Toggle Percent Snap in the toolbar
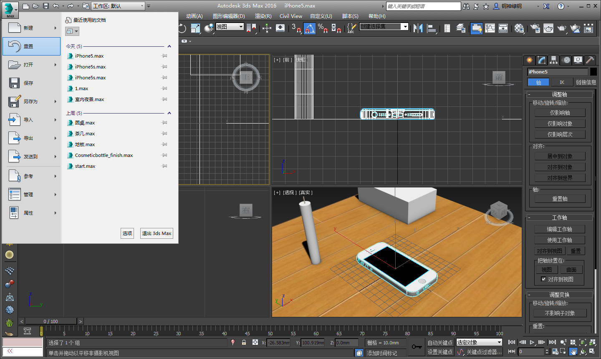 coord(323,28)
